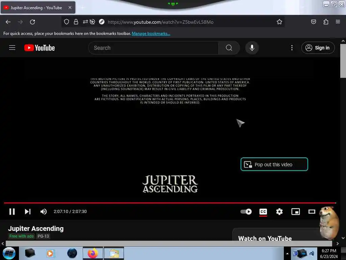Click the Sign in button
This screenshot has width=346, height=260.
[318, 48]
